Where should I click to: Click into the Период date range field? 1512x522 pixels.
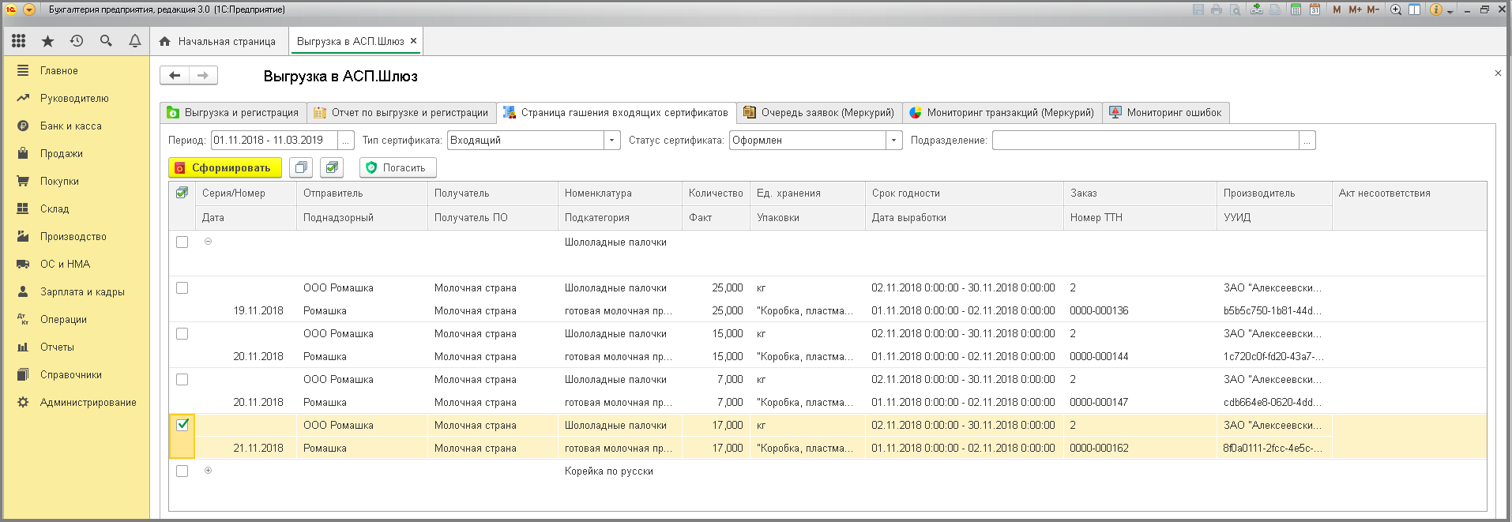(274, 141)
